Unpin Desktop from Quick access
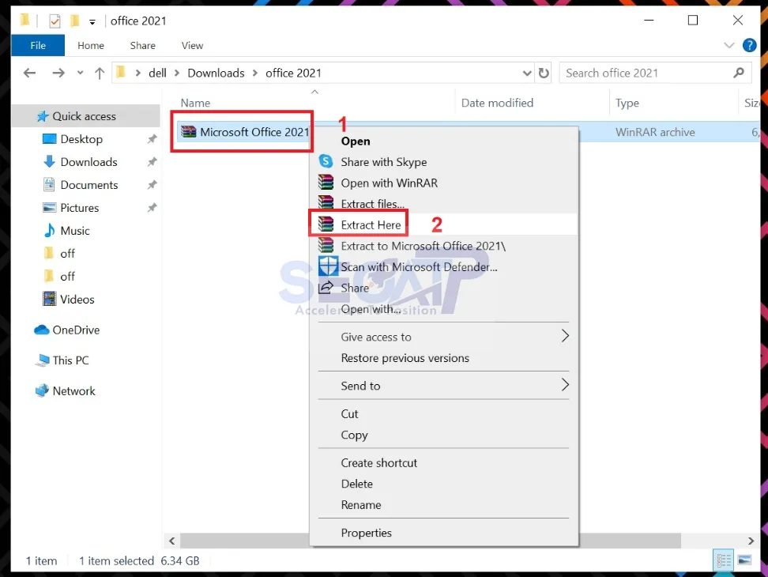Screen dimensions: 768x577 (x=154, y=139)
